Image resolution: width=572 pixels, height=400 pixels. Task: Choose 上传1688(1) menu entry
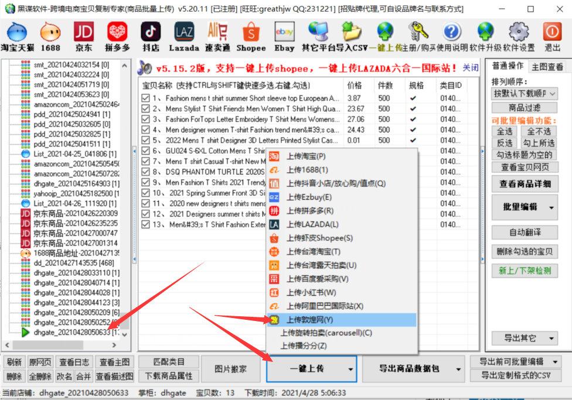coord(342,170)
